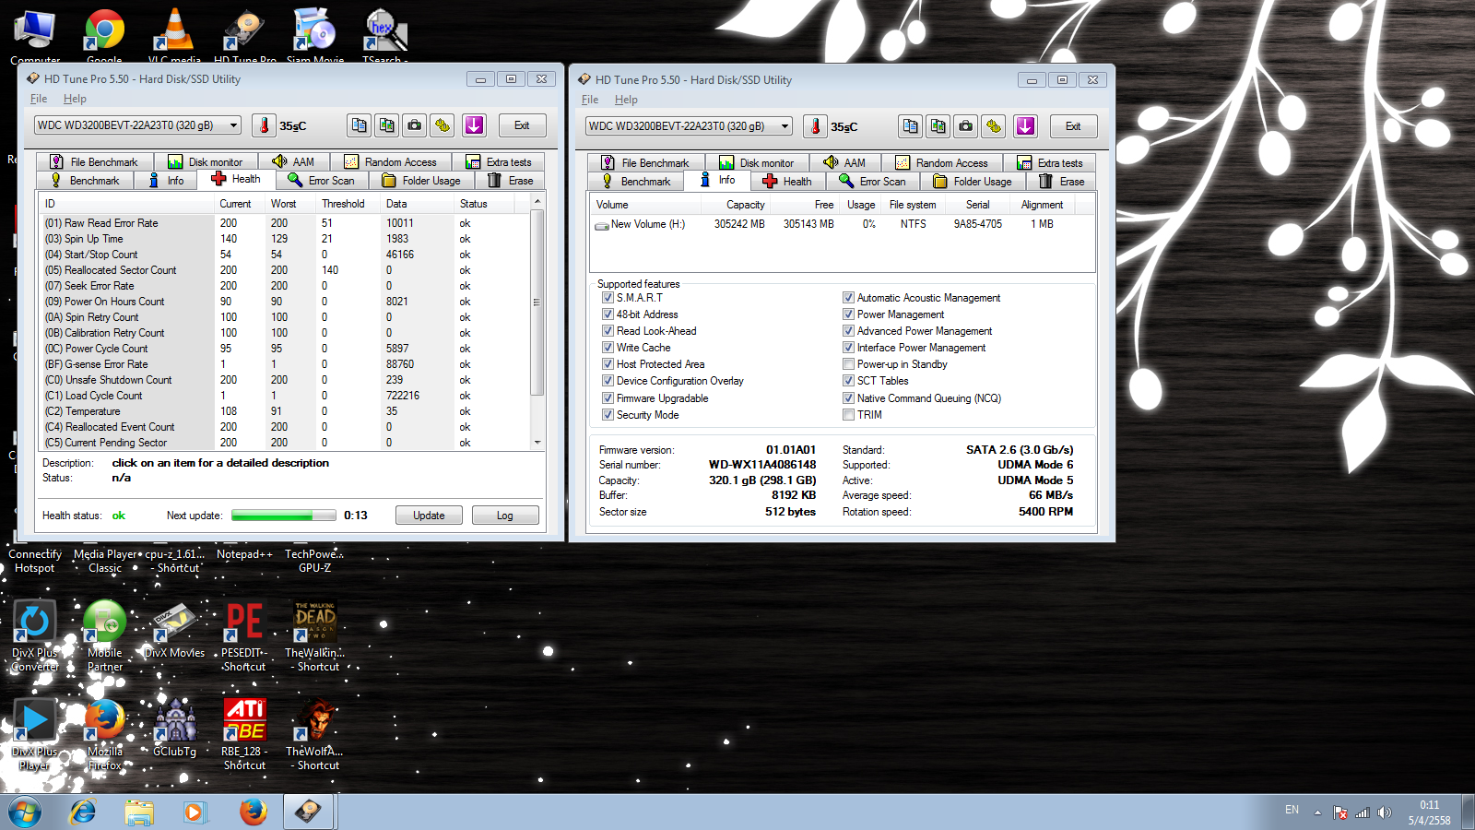Open the GPU-Z desktop shortcut
1475x830 pixels.
pyautogui.click(x=314, y=560)
